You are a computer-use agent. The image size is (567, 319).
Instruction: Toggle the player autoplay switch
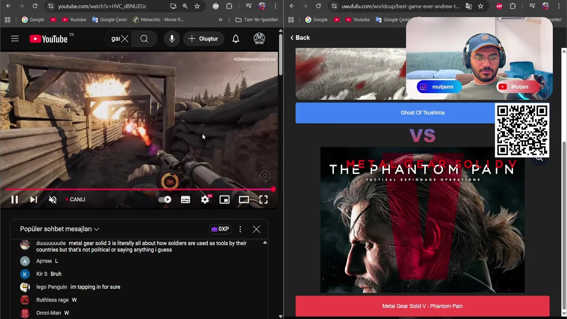tap(165, 199)
